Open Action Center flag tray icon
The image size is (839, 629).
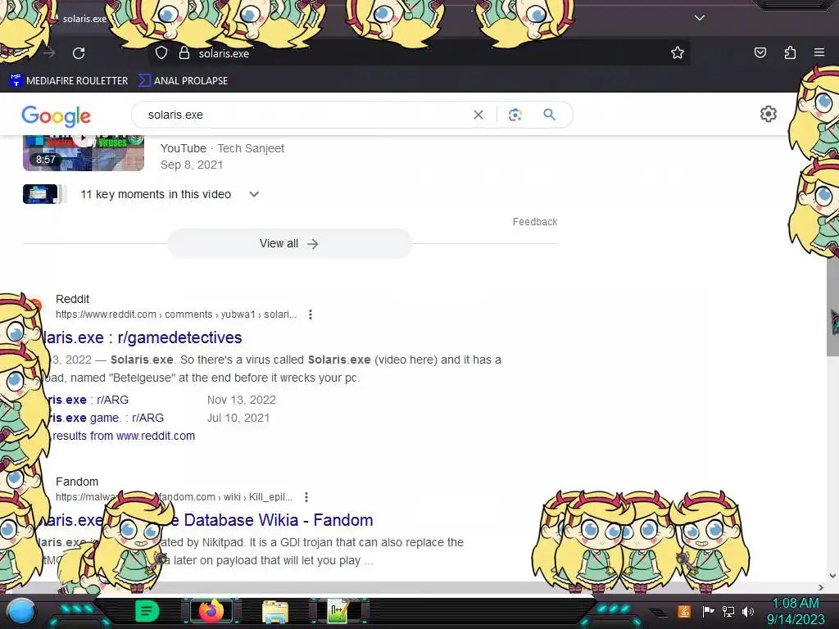(x=708, y=611)
